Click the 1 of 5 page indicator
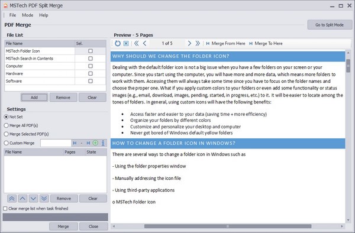 [167, 43]
